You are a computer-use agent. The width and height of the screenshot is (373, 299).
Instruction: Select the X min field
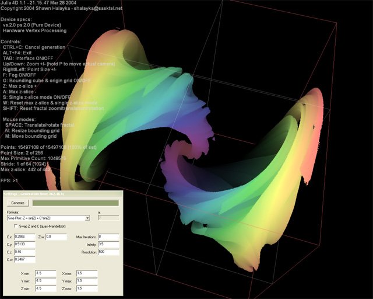tap(45, 273)
